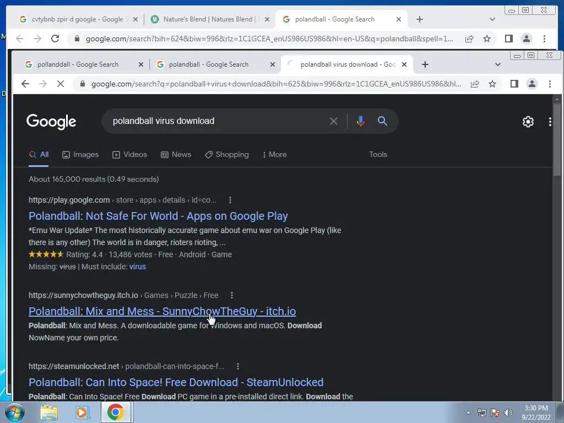Switch to polandball tab in front window
Screen dimensions: 564x423
click(209, 64)
